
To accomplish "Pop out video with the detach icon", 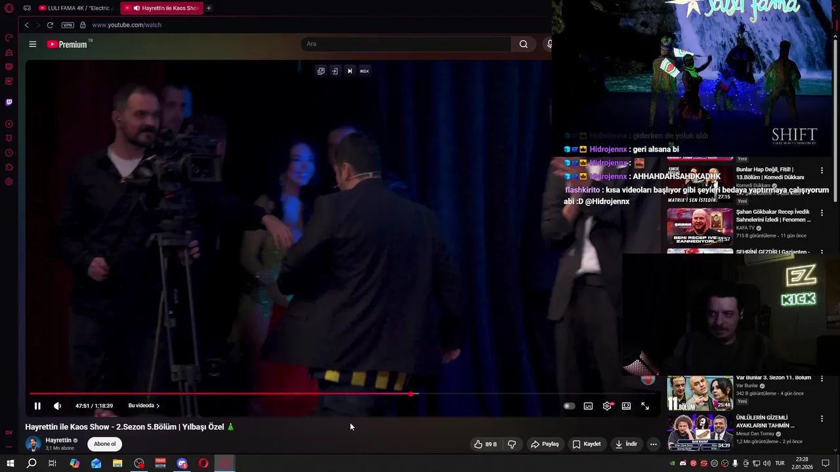I will tap(321, 71).
